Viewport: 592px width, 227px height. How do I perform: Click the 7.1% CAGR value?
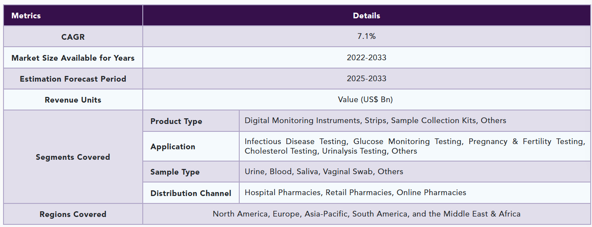pyautogui.click(x=366, y=37)
